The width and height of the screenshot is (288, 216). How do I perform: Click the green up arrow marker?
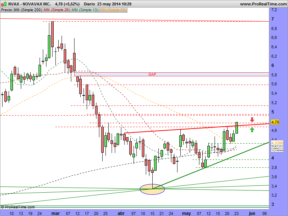(x=252, y=130)
